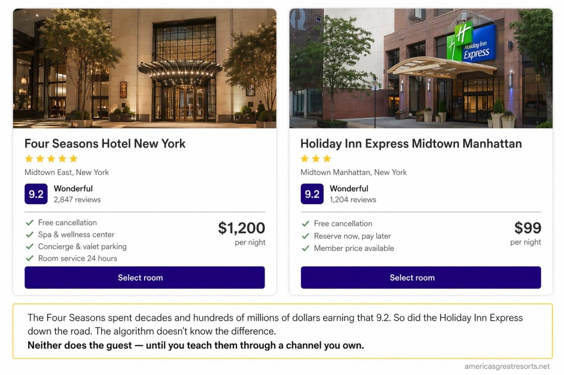Image resolution: width=564 pixels, height=375 pixels.
Task: Click the 9.2 rating badge for Four Seasons
Action: click(36, 194)
